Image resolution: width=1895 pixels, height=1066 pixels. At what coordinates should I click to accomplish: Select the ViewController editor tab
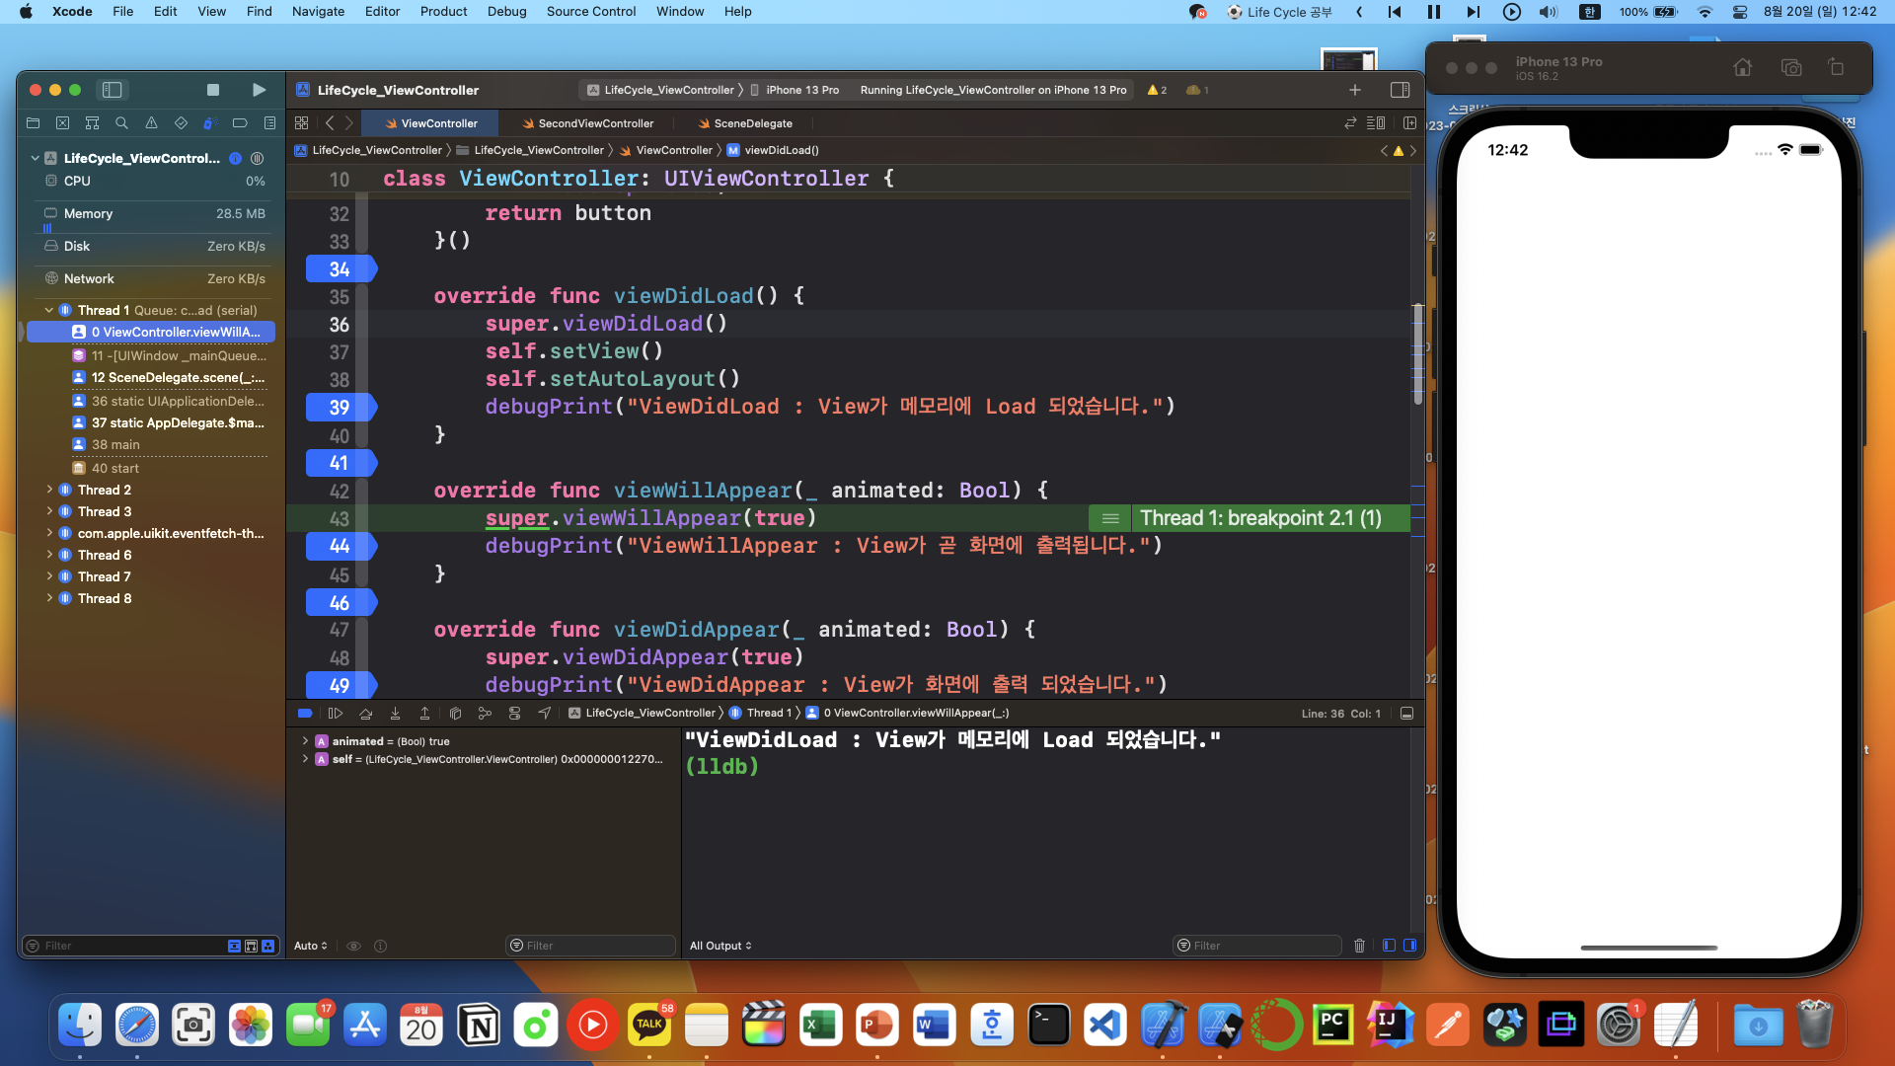pyautogui.click(x=430, y=123)
